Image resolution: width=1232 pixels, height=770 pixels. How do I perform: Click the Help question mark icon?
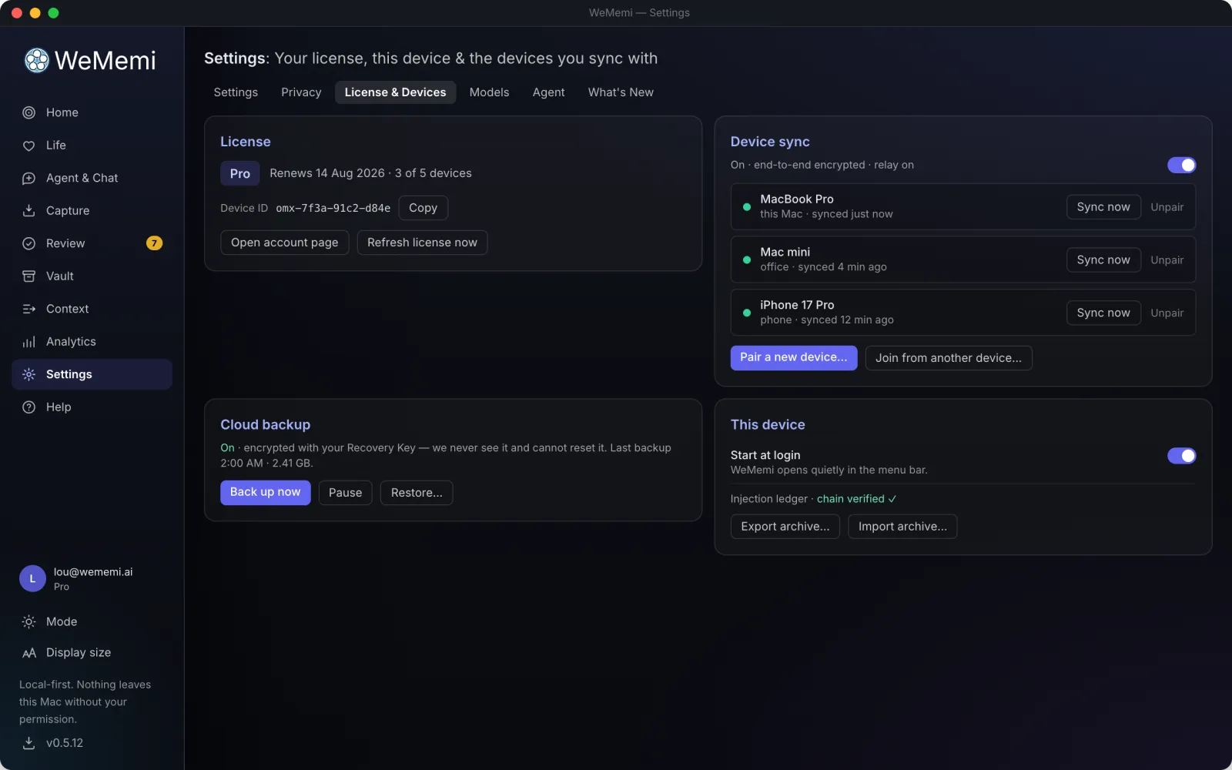pyautogui.click(x=28, y=407)
